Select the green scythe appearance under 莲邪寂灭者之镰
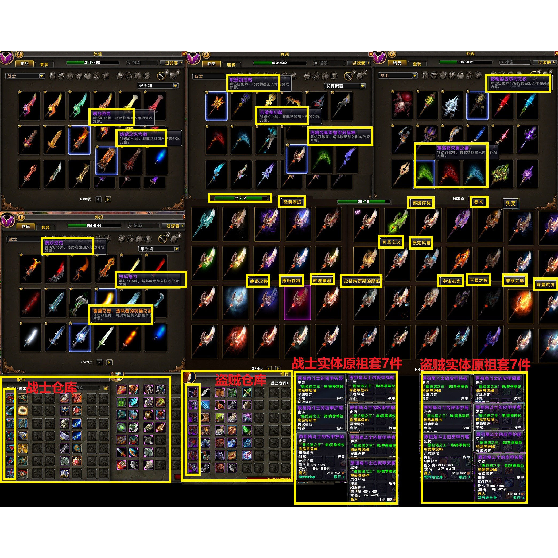Viewport: 558px width, 558px height. click(424, 174)
